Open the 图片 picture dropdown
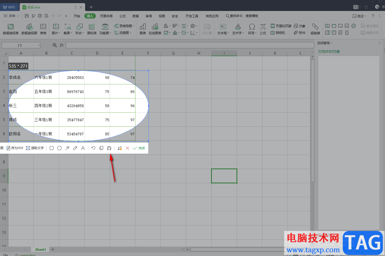This screenshot has width=385, height=256. click(x=56, y=29)
